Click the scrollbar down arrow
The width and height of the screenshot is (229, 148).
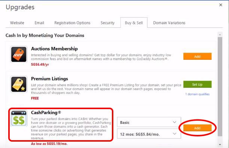coord(220,145)
